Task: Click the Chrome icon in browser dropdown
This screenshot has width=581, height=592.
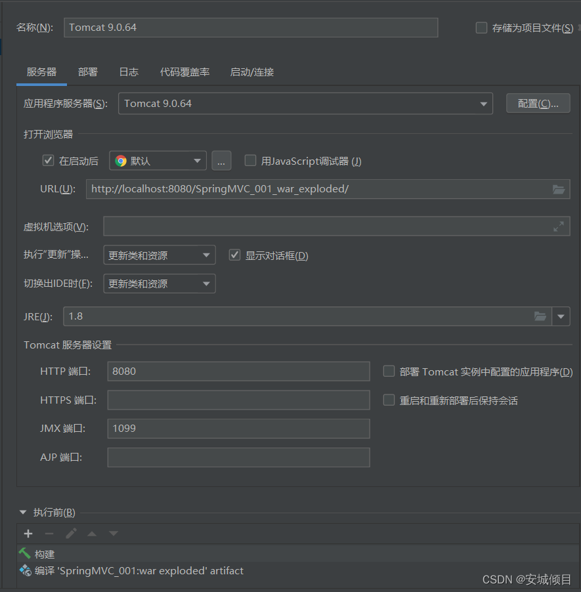Action: tap(121, 161)
